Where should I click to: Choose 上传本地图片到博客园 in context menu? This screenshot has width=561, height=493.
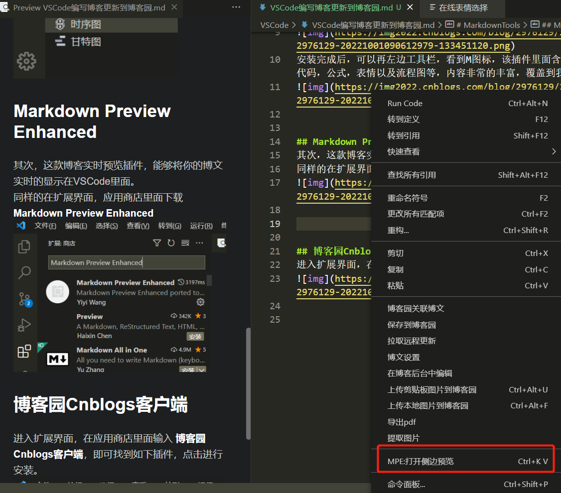[467, 406]
